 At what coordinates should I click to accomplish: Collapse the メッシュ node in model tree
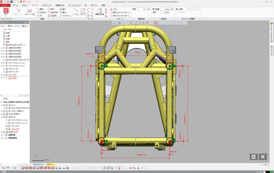tap(1, 105)
